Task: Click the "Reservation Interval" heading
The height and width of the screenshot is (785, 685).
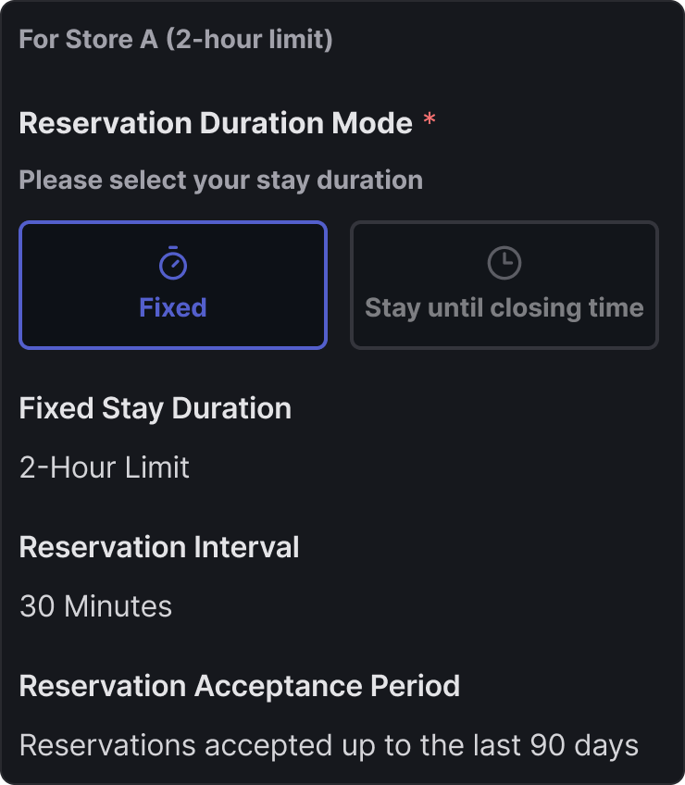Action: (159, 547)
